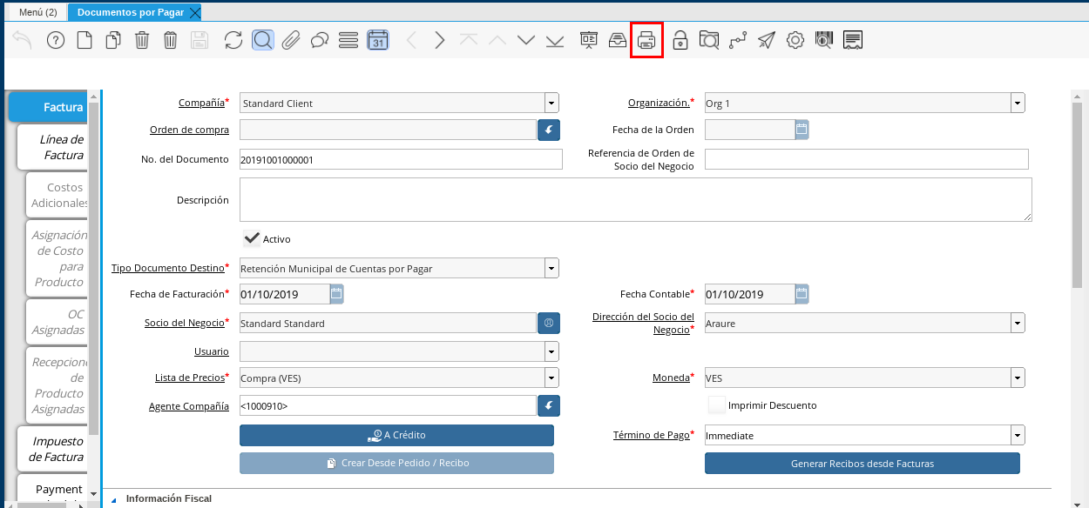Image resolution: width=1089 pixels, height=508 pixels.
Task: Click the Orden de compra label link
Action: point(190,130)
